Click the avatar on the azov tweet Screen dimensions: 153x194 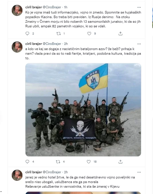coord(17,47)
